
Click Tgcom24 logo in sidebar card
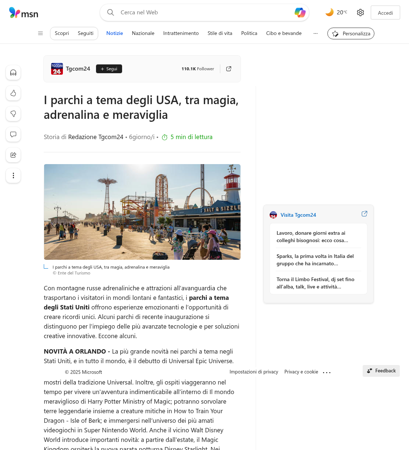point(273,215)
